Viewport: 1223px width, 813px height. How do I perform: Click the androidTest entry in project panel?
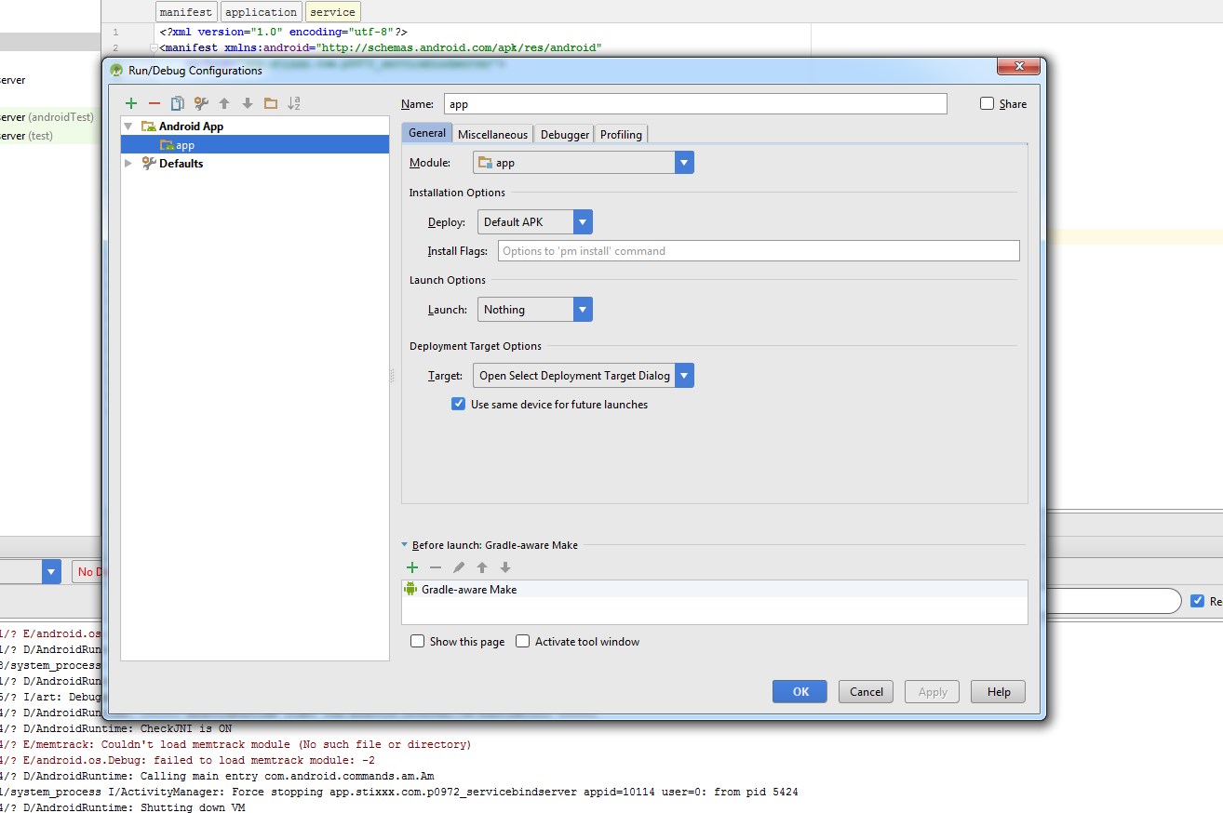(x=47, y=117)
